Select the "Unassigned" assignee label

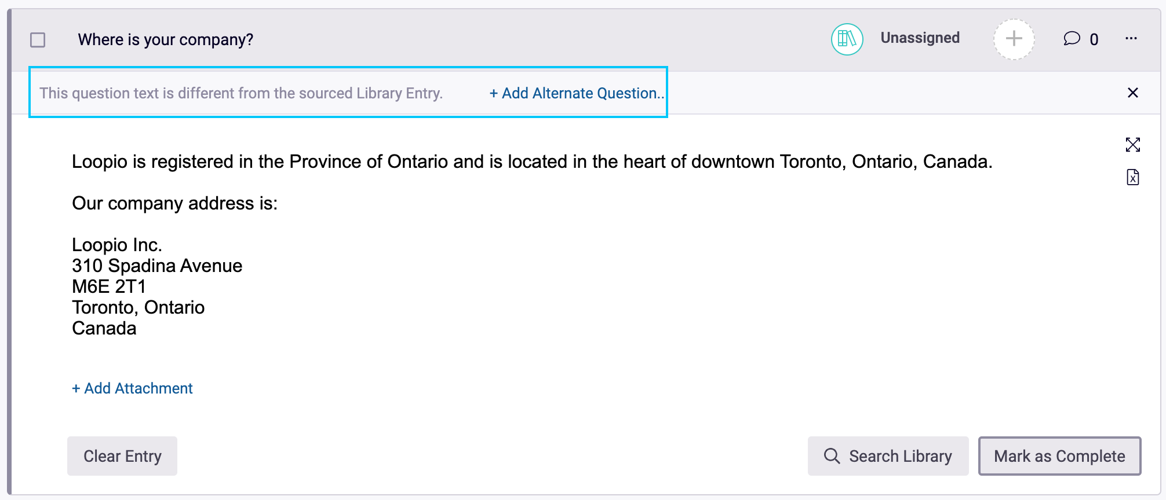click(920, 38)
